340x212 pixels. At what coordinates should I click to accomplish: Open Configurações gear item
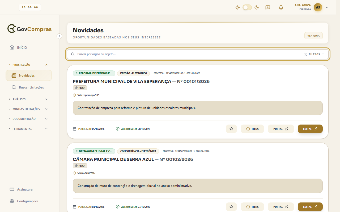pos(29,201)
